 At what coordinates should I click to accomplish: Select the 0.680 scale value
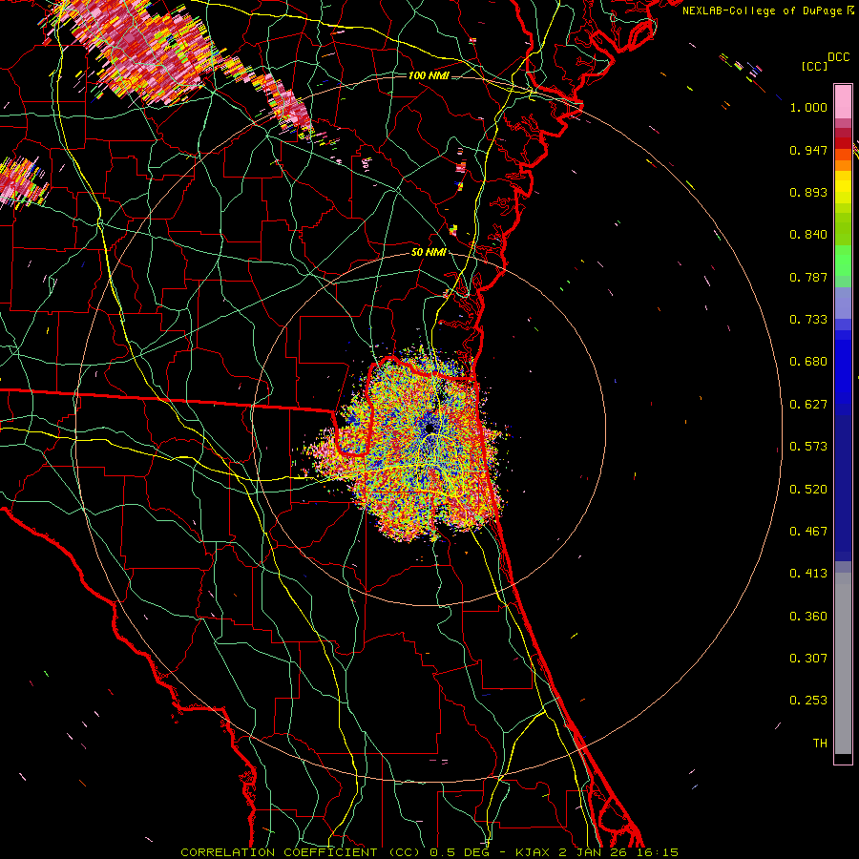click(808, 362)
